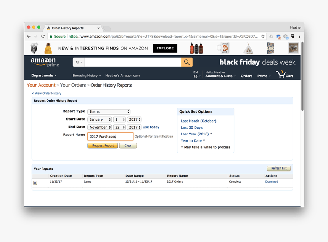Image resolution: width=328 pixels, height=242 pixels.
Task: Click the language globe EN icon
Action: coord(196,74)
